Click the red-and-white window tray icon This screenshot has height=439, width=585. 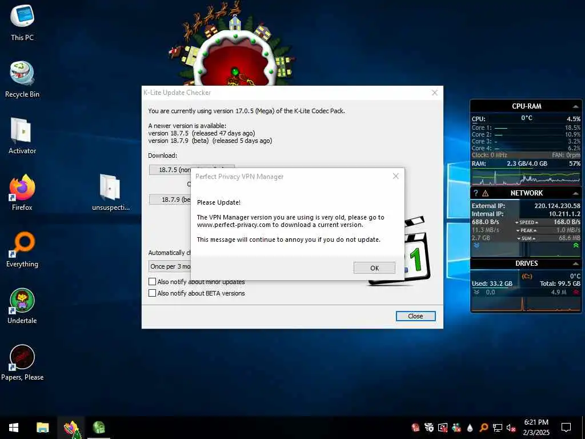[x=443, y=428]
